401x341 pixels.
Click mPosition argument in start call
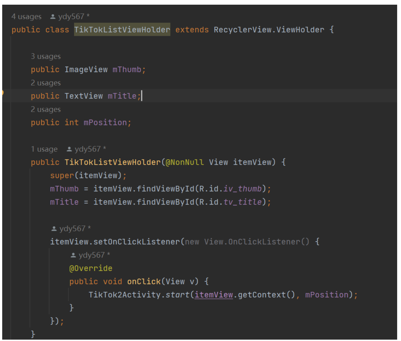[x=327, y=295]
